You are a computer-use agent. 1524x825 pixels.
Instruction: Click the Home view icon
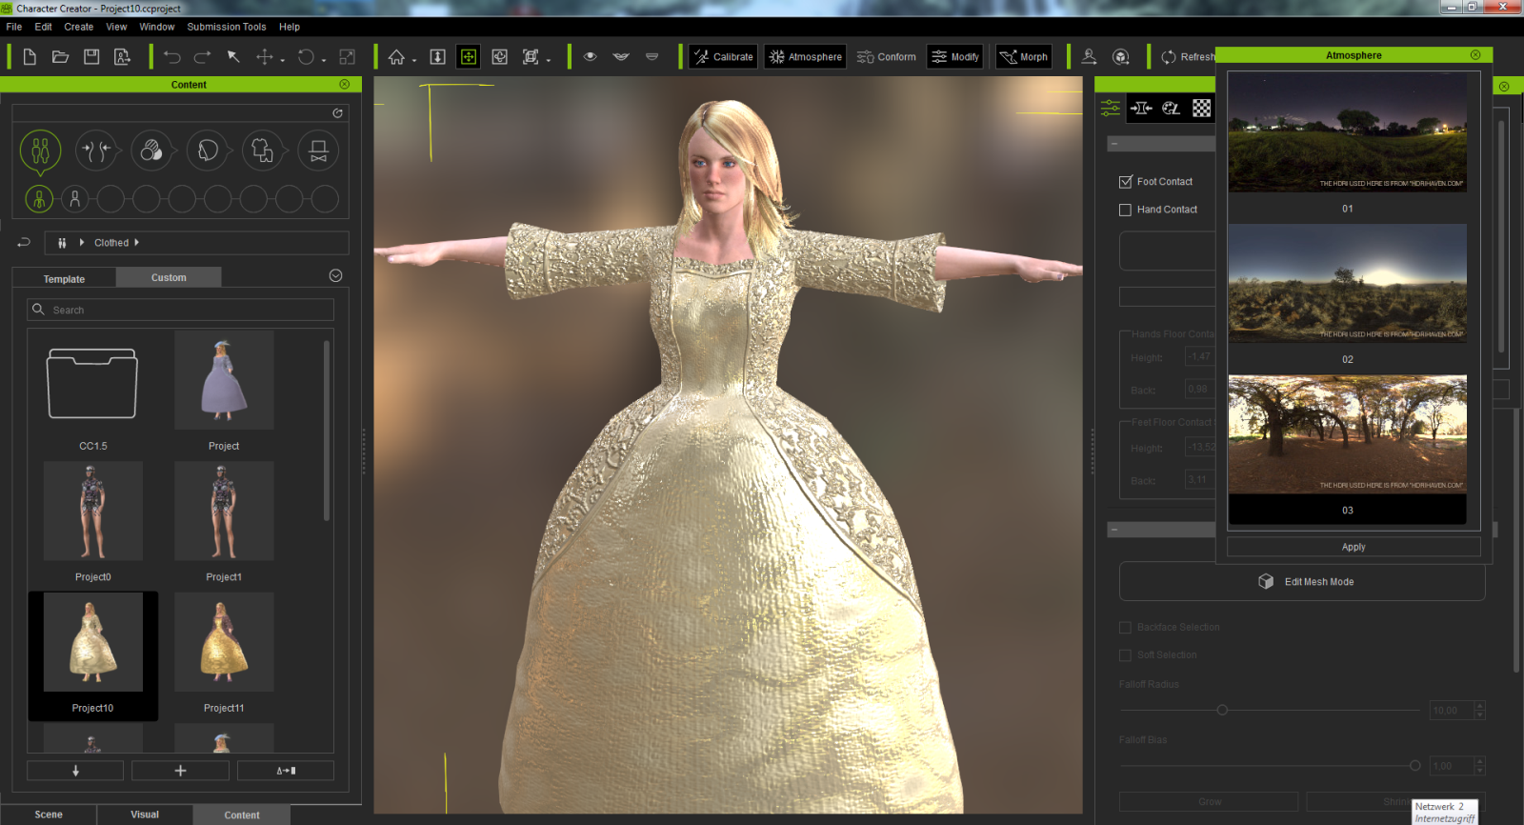point(396,57)
